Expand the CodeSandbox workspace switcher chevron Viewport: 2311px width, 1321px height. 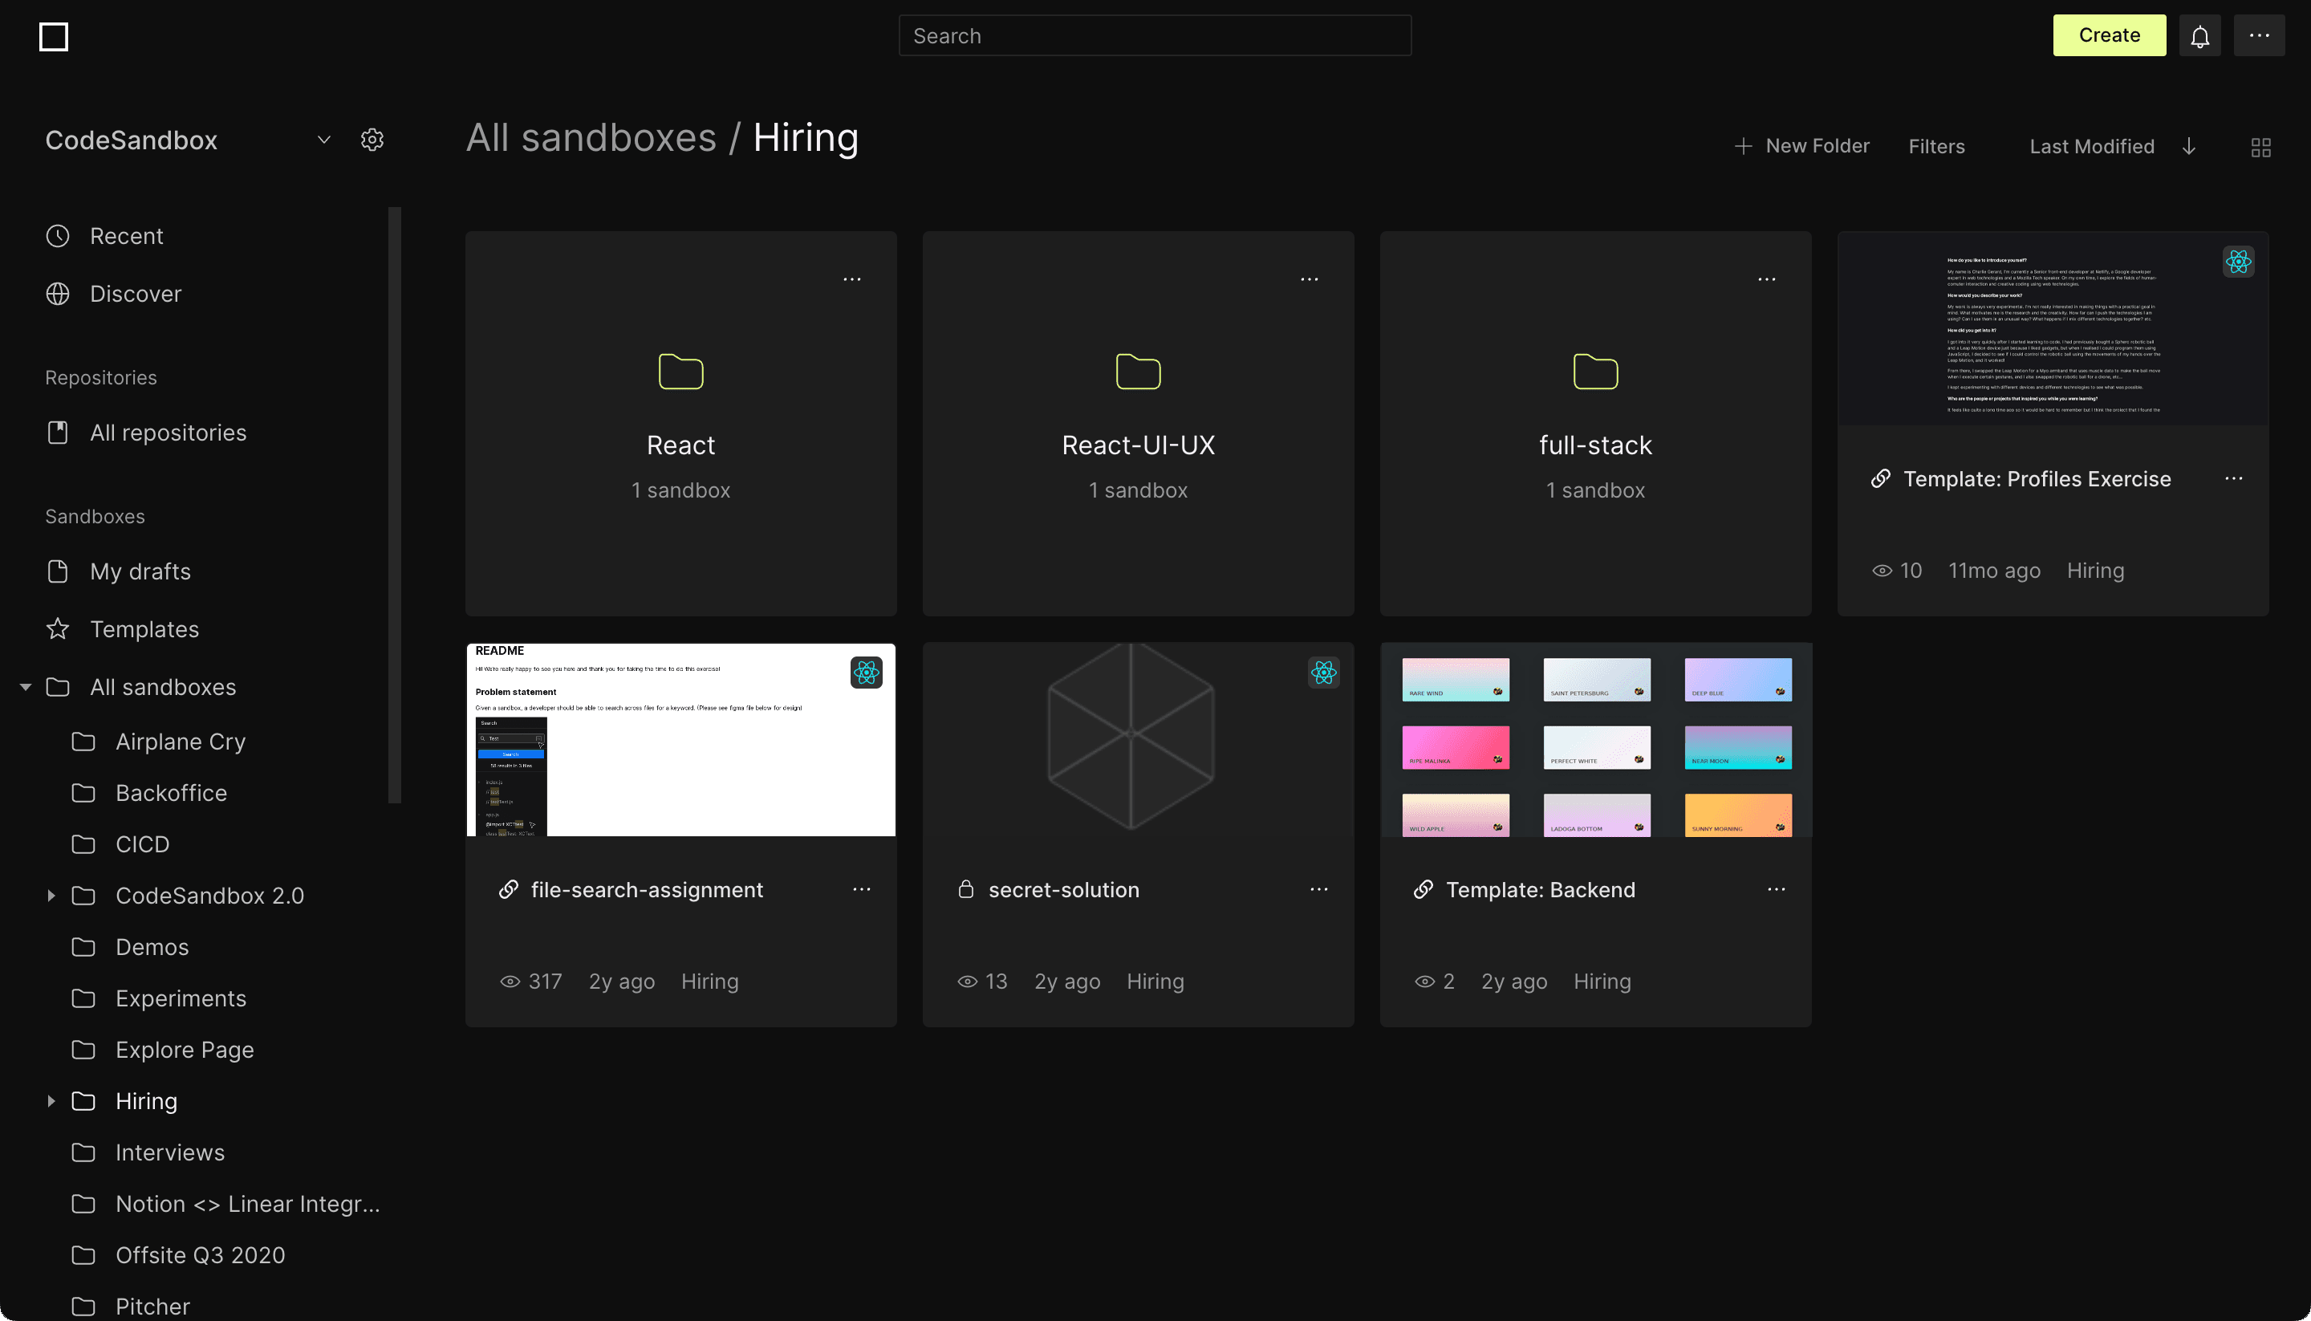point(324,140)
